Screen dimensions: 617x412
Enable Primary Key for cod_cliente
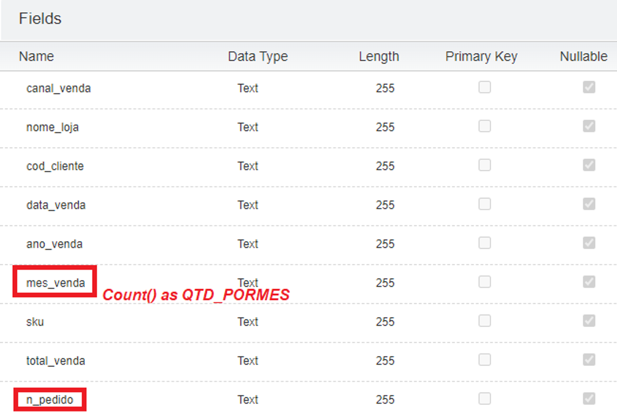[484, 165]
